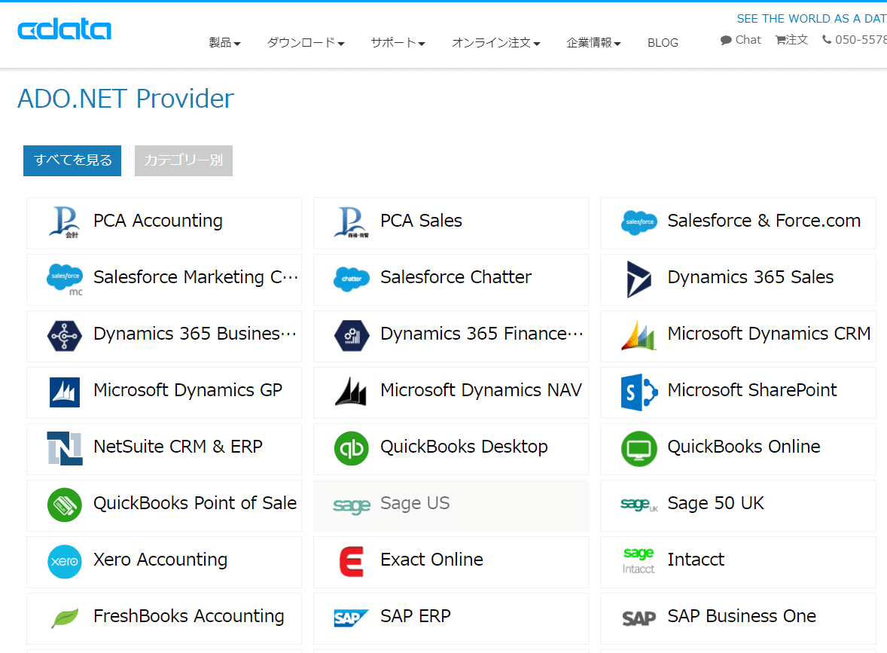Click the CData logo
Viewport: 887px width, 653px height.
click(65, 29)
